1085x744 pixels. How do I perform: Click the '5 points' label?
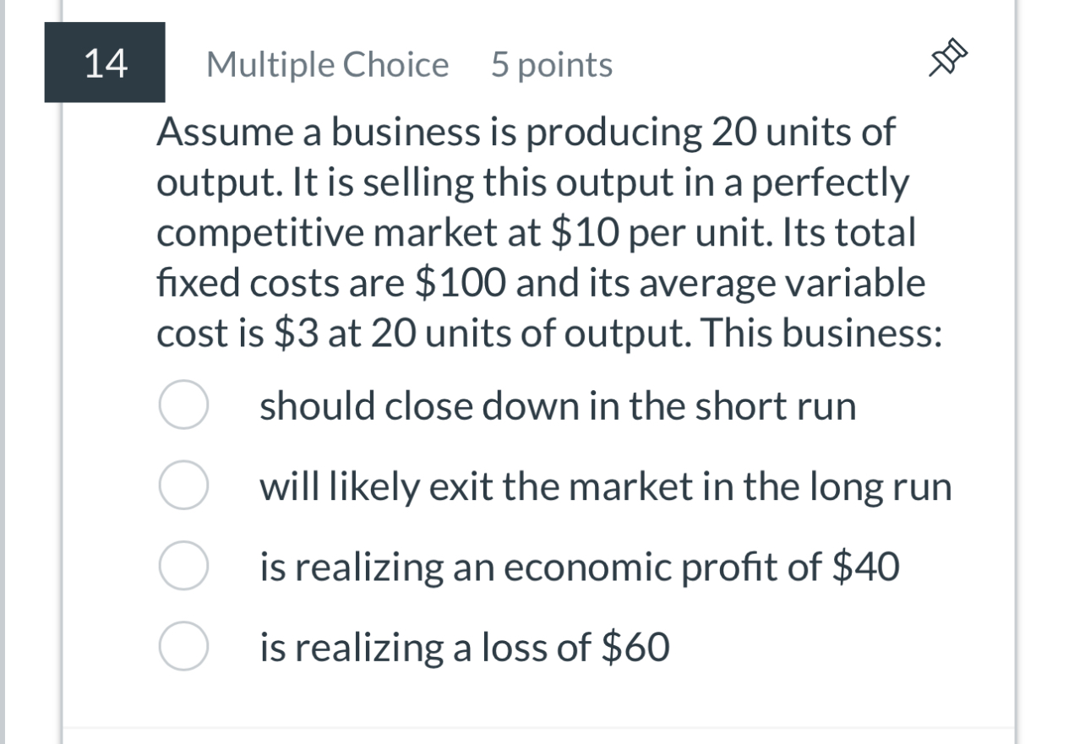(549, 64)
